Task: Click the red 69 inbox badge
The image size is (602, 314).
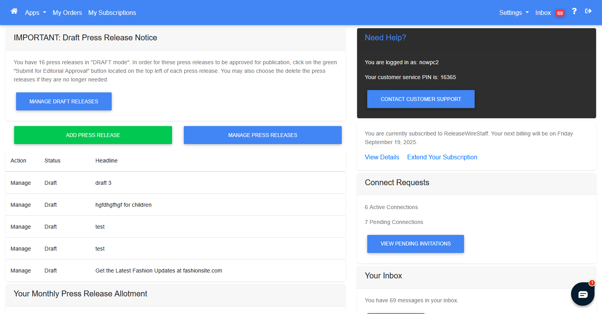Action: [560, 13]
